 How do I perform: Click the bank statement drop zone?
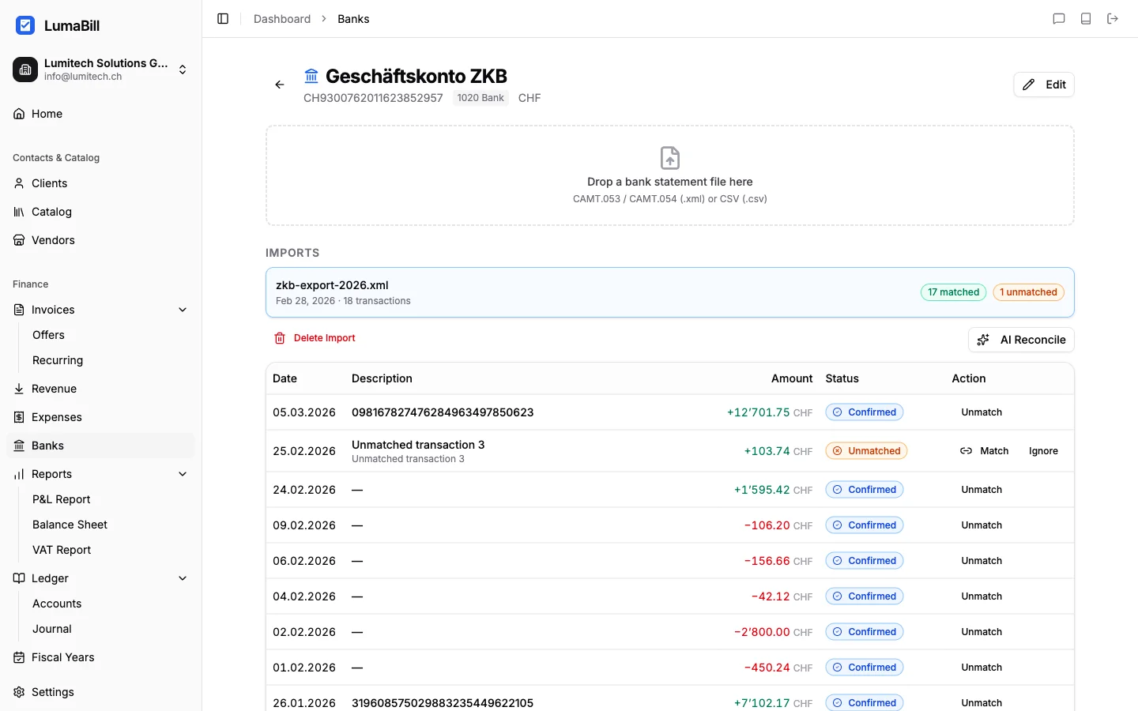point(669,175)
